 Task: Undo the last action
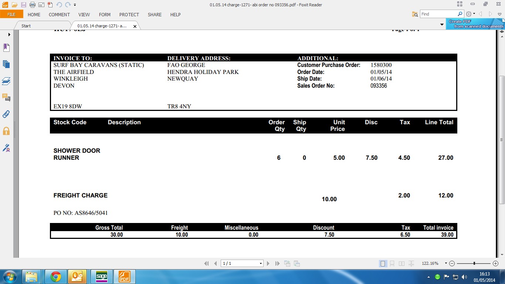pyautogui.click(x=59, y=5)
